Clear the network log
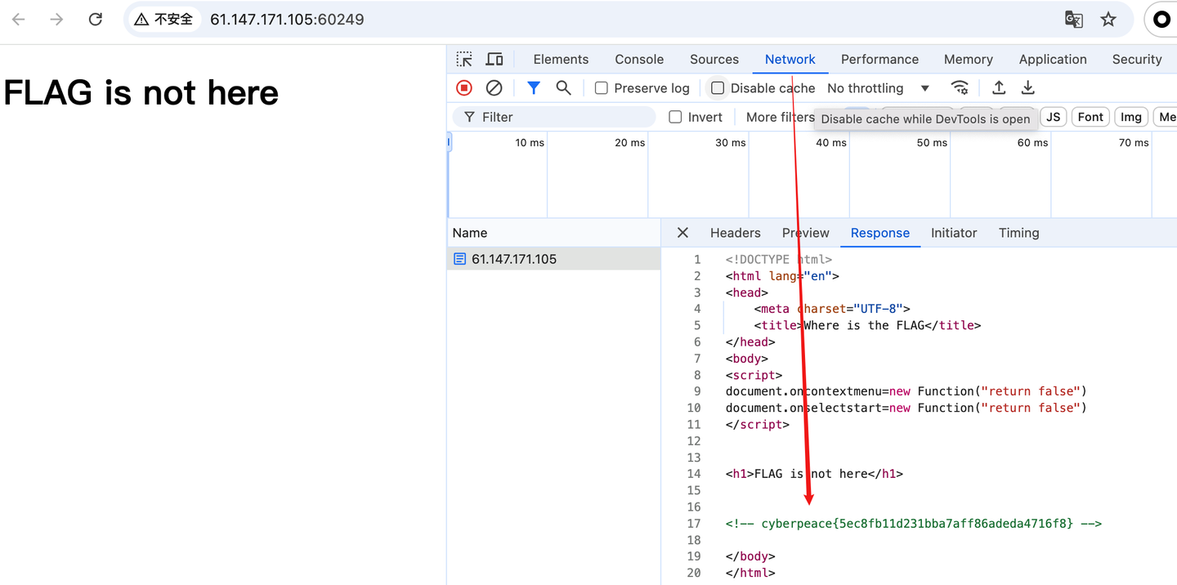 [x=494, y=88]
